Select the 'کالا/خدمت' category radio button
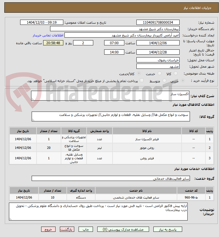The image size is (219, 237). tap(139, 73)
